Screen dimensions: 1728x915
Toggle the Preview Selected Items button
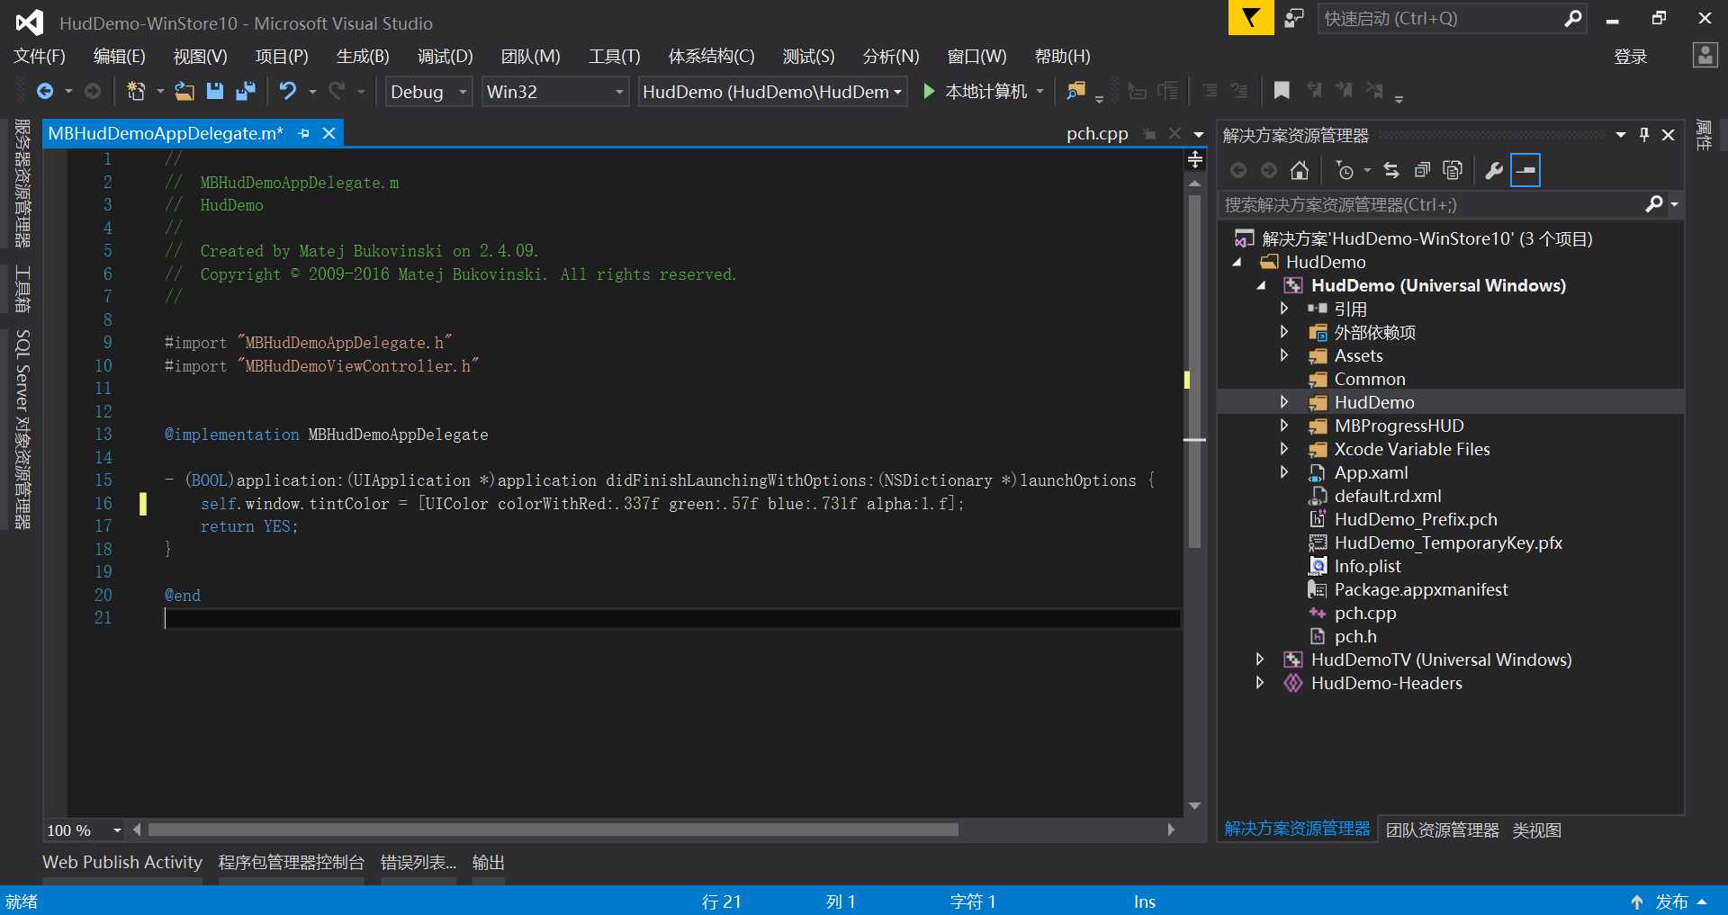[1525, 170]
